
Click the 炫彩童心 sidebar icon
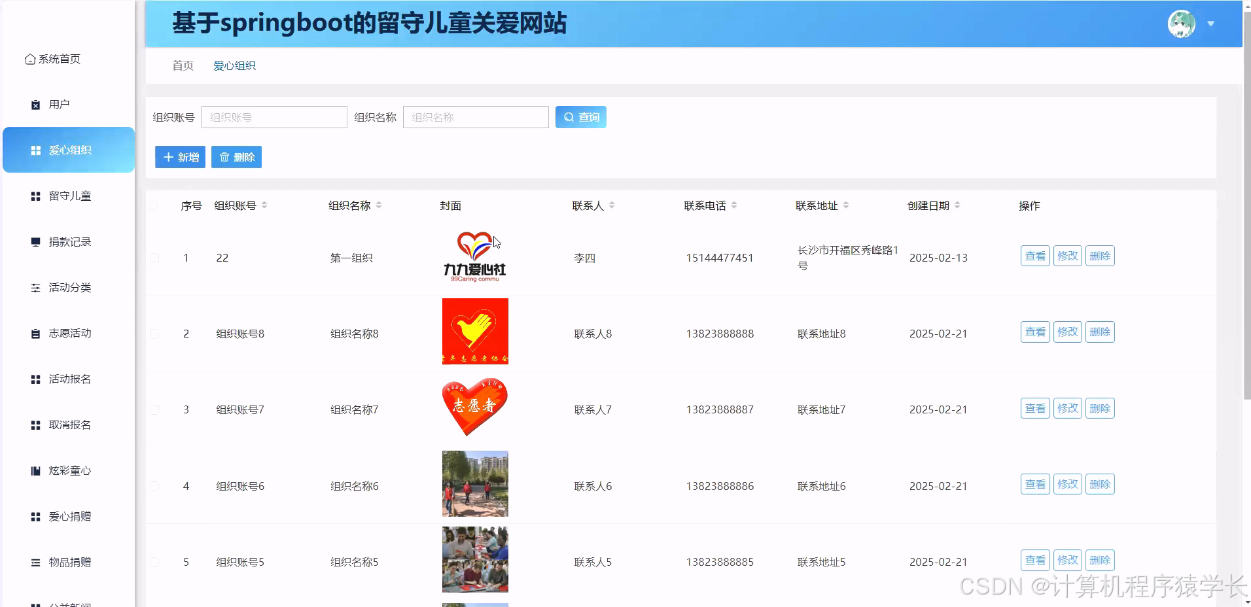[35, 470]
